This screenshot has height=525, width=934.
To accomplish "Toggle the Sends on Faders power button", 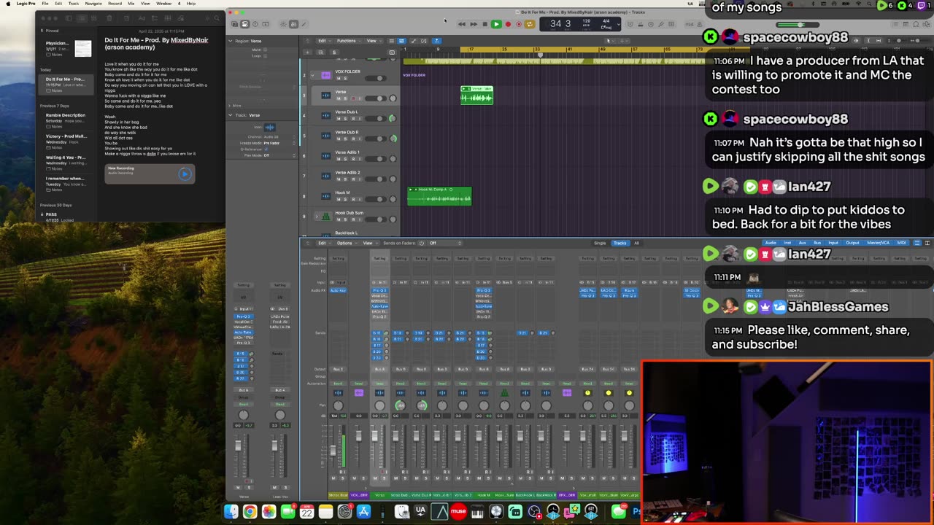I will [x=421, y=243].
